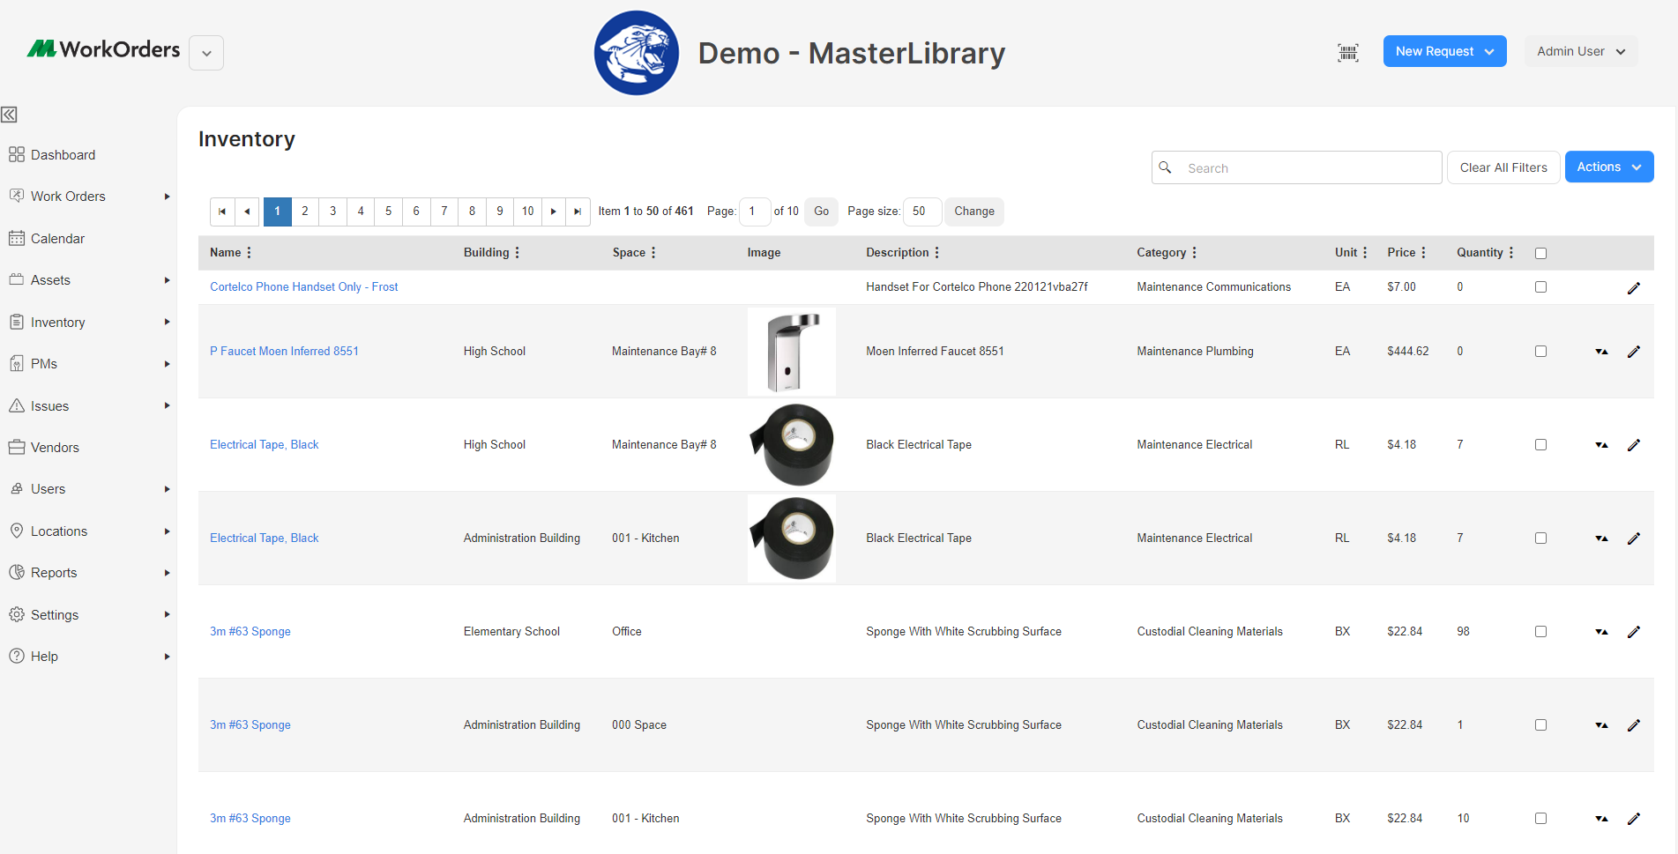Click the edit pencil for Electrical Tape, Black
This screenshot has height=854, width=1678.
pos(1634,445)
